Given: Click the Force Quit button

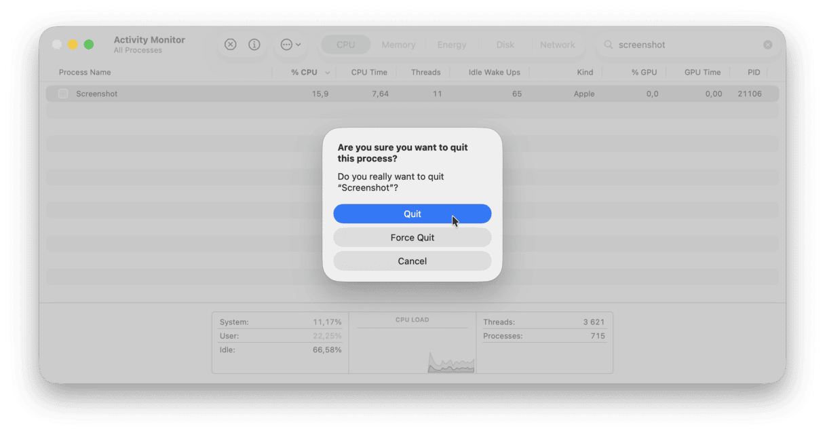Looking at the screenshot, I should point(412,237).
